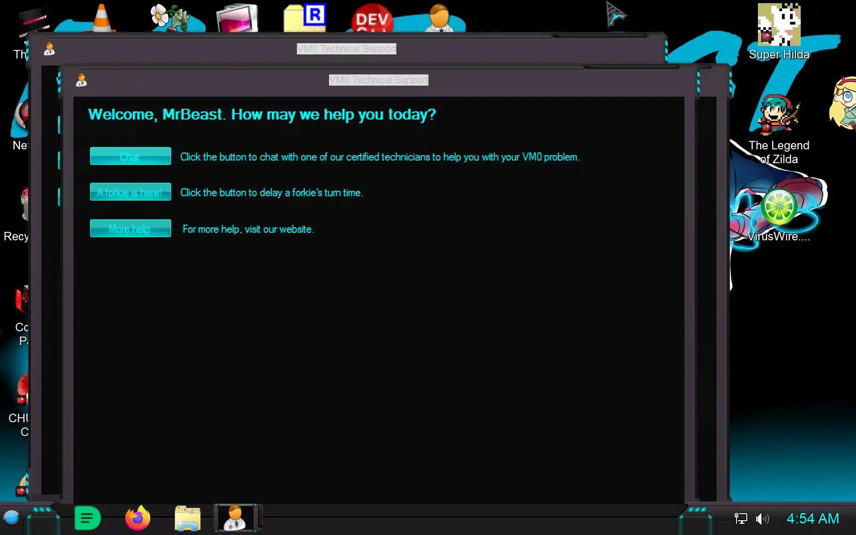Open the network tray icon
This screenshot has width=856, height=535.
coord(741,519)
